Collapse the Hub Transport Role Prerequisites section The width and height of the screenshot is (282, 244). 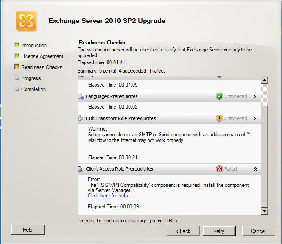(x=255, y=118)
